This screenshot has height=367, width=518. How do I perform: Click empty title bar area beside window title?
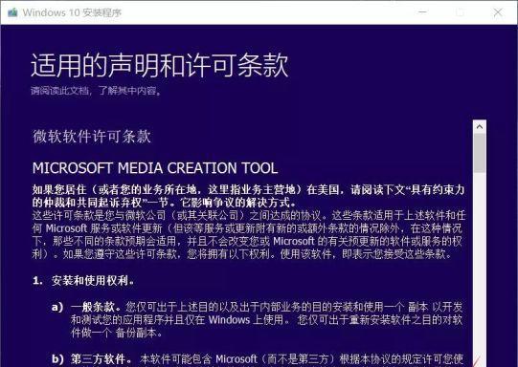(x=264, y=12)
